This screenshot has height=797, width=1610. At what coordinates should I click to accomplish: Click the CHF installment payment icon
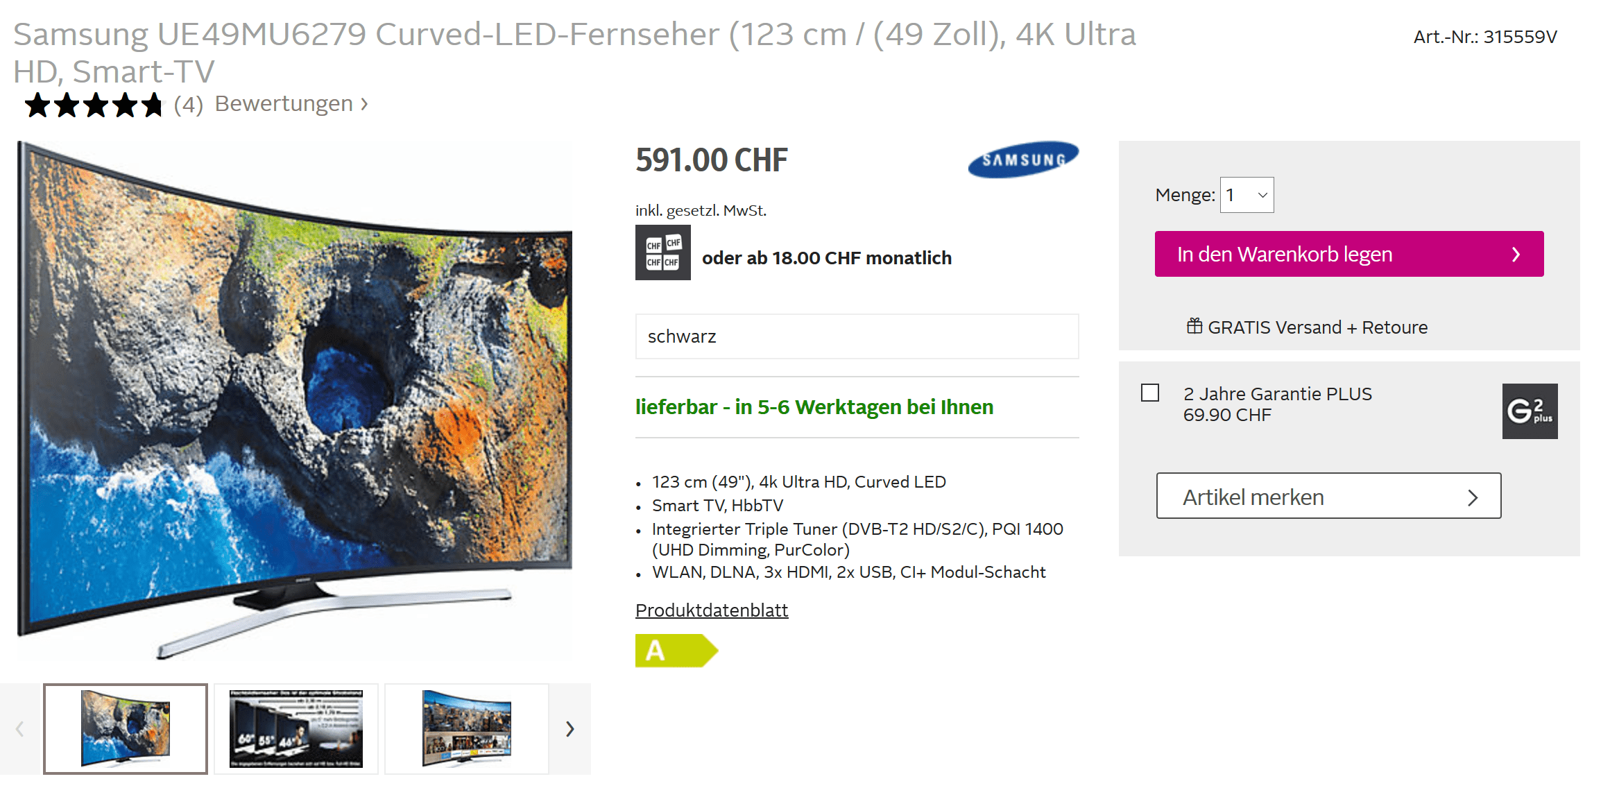click(662, 252)
